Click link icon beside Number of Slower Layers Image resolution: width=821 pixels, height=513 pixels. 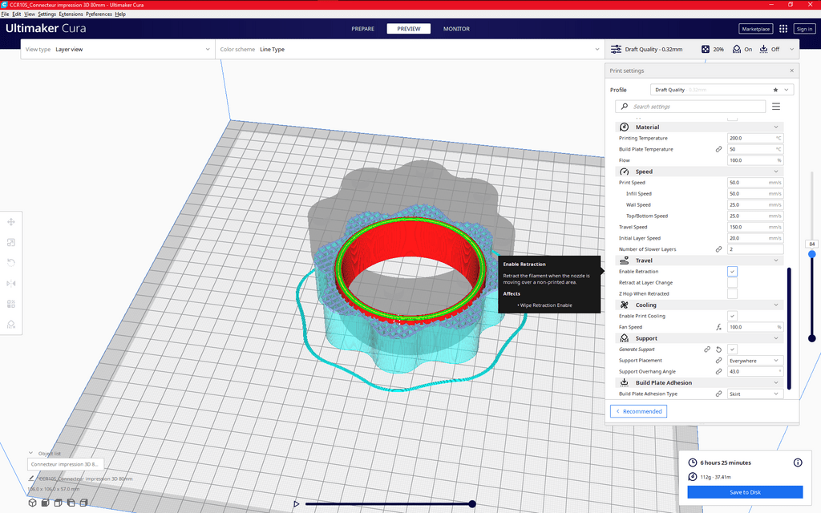719,249
